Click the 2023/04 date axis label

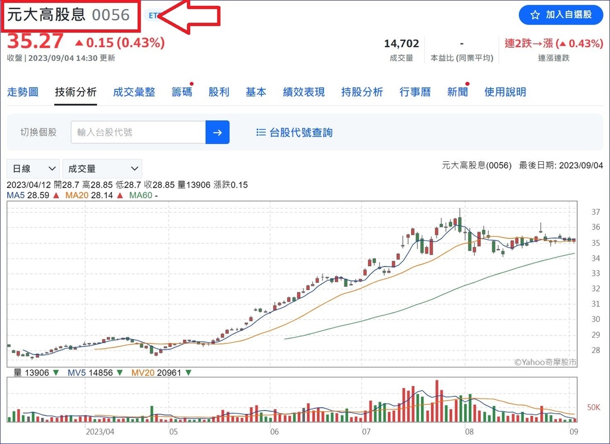pyautogui.click(x=100, y=432)
